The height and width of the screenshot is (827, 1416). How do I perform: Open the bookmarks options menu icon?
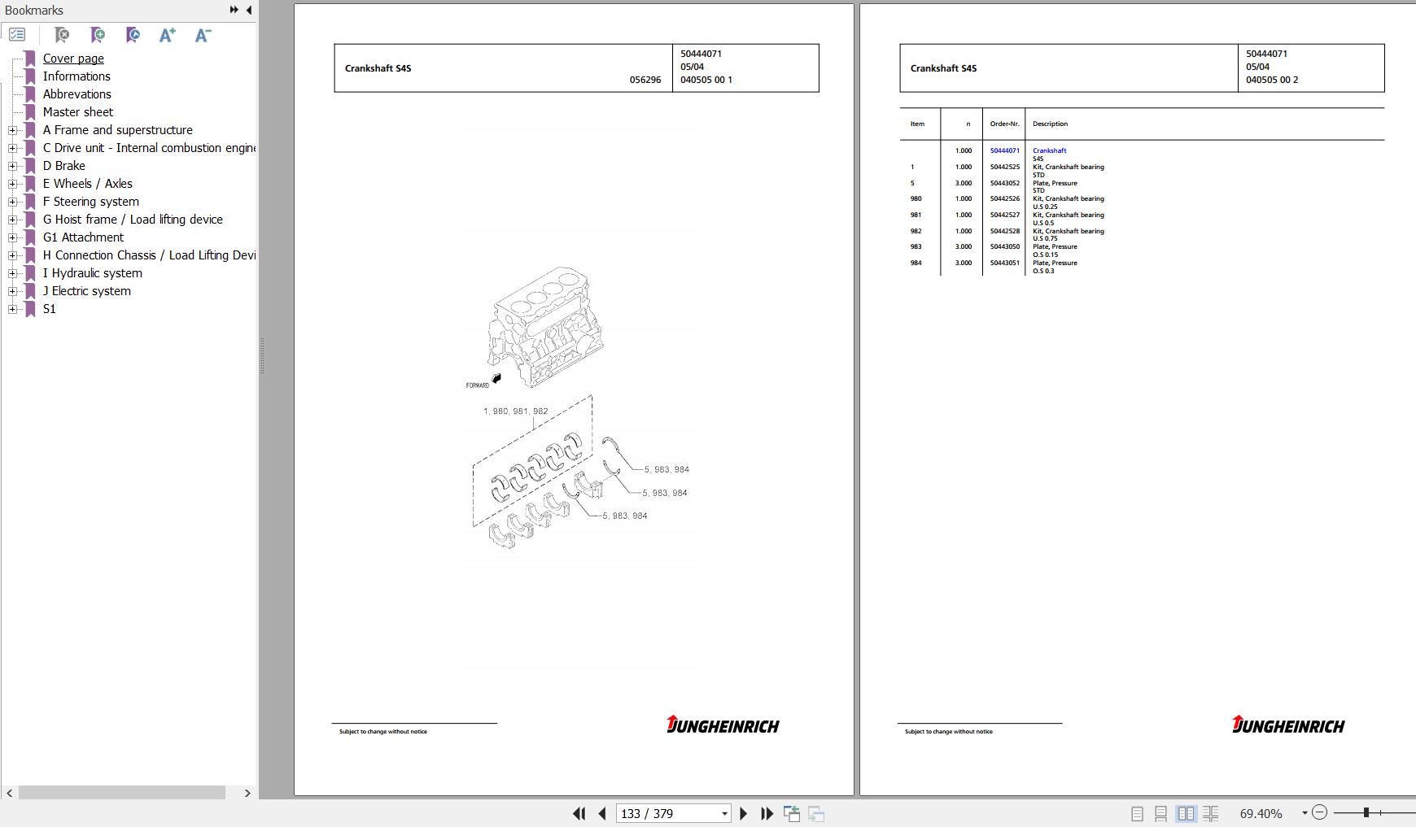coord(17,34)
